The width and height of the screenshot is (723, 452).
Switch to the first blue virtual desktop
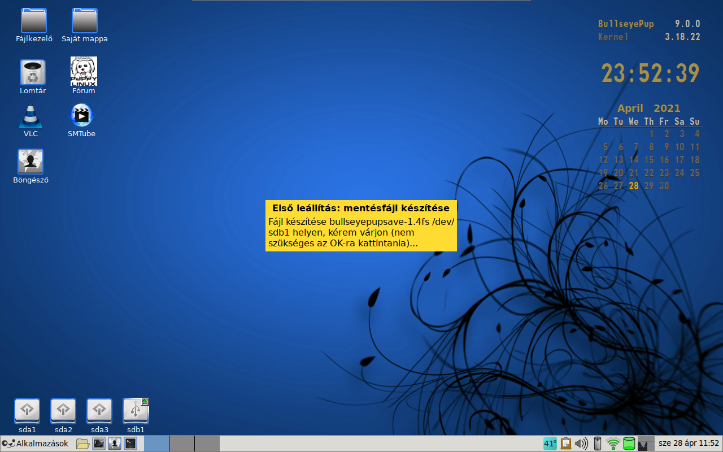point(156,444)
